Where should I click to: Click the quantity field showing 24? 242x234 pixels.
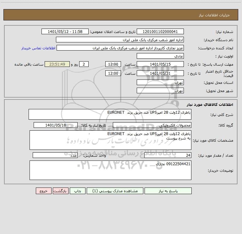168,155
